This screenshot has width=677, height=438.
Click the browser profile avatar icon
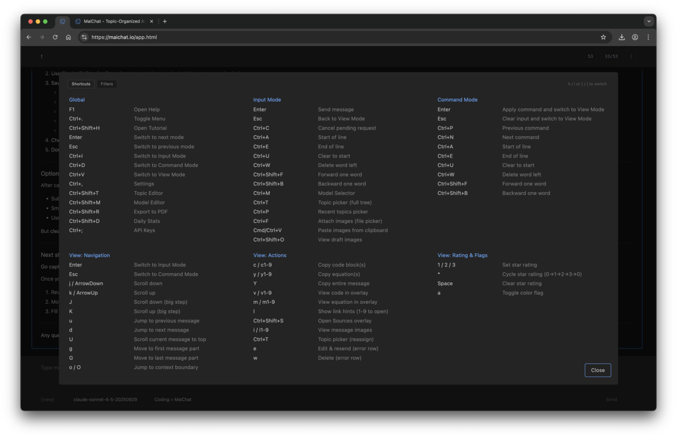click(x=635, y=37)
